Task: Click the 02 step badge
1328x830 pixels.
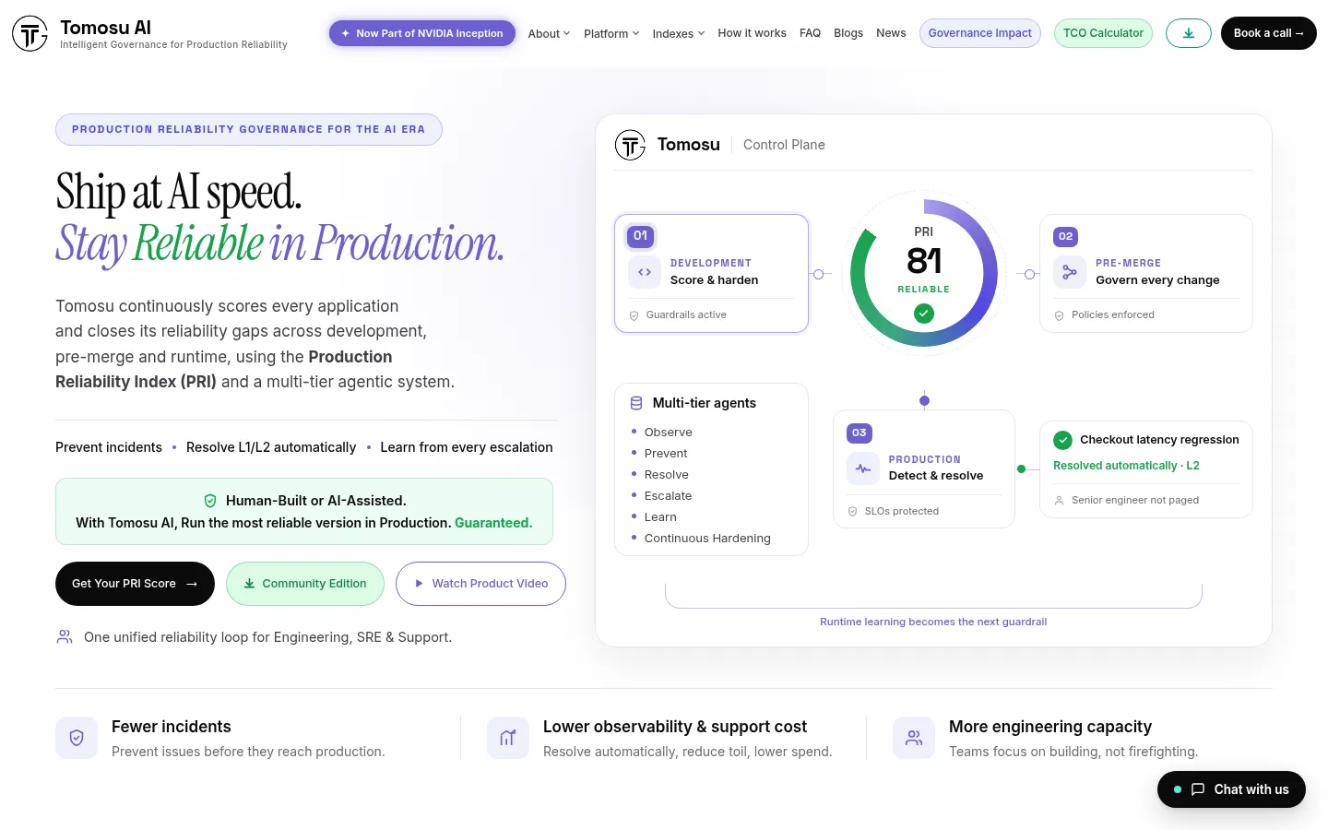Action: click(1066, 236)
